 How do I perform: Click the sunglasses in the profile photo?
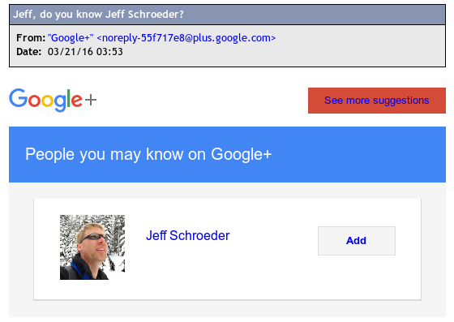point(93,237)
